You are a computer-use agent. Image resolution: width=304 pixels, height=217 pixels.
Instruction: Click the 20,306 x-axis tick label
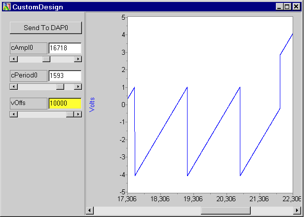click(226, 199)
